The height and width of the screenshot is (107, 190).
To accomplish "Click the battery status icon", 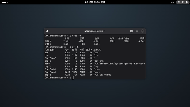I will (x=187, y=2).
